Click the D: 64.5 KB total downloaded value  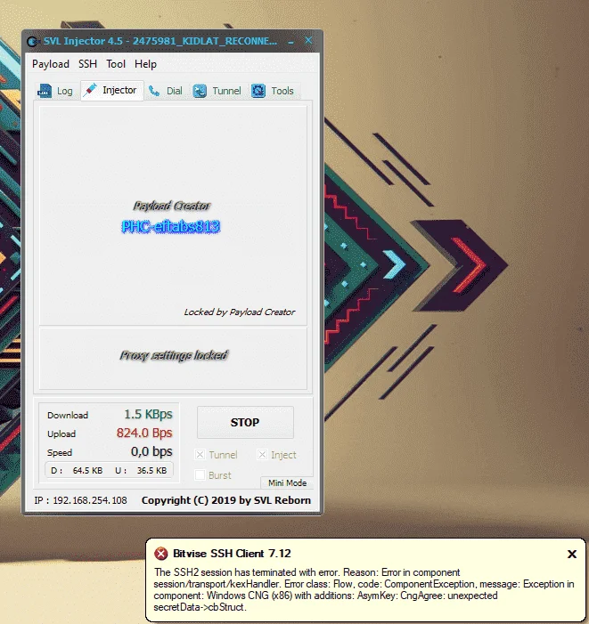[x=77, y=470]
